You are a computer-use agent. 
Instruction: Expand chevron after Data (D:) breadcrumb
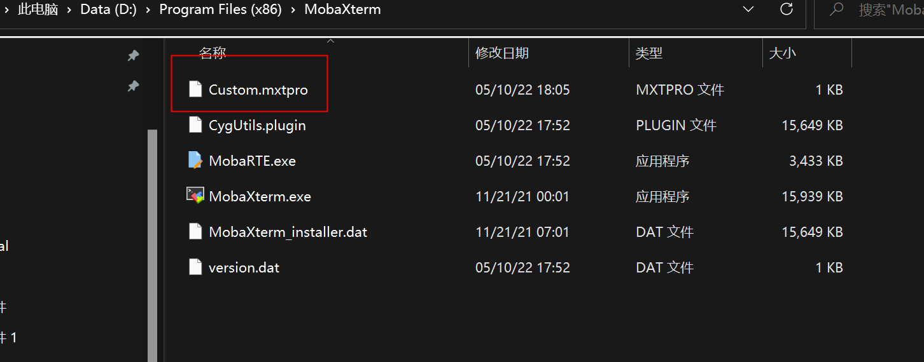pyautogui.click(x=148, y=10)
